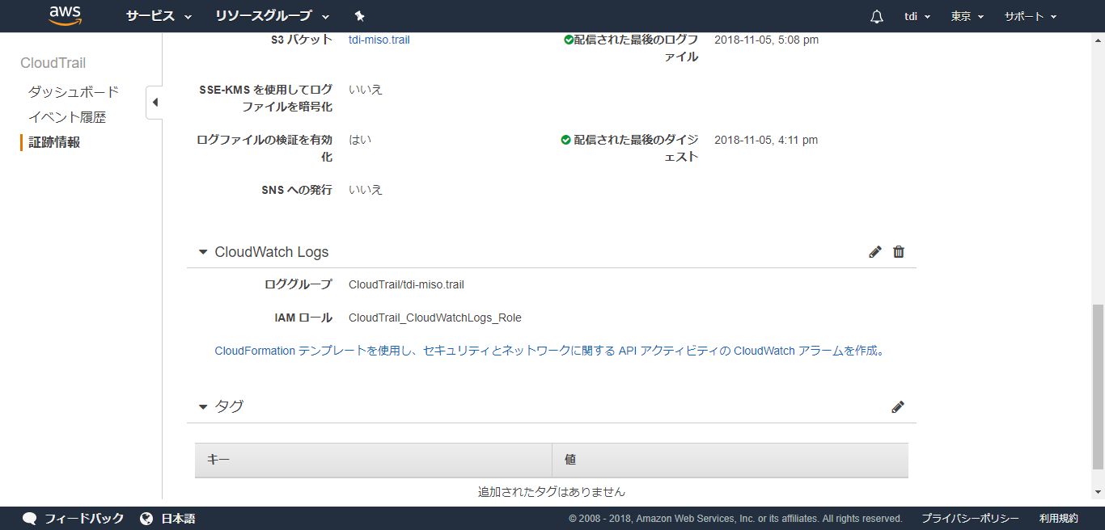Delete CloudWatch Logs using trash icon
The image size is (1105, 530).
tap(898, 252)
